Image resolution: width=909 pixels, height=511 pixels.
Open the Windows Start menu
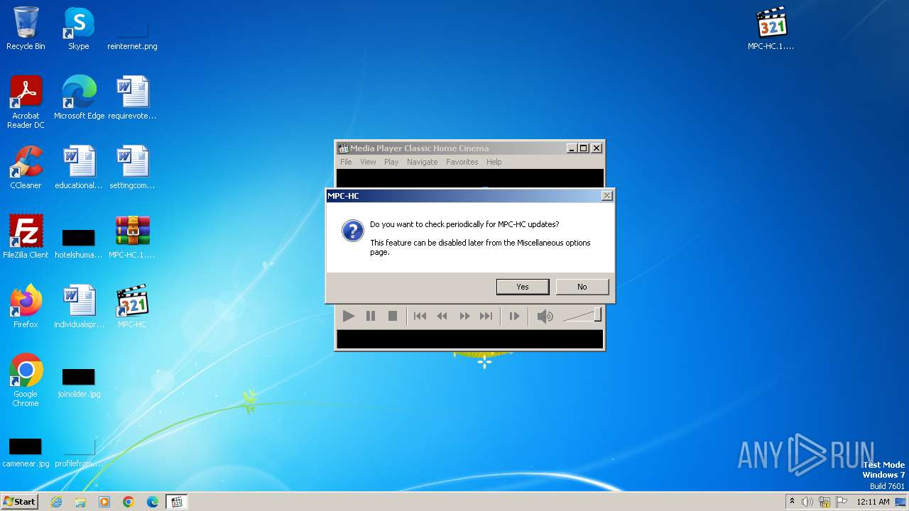click(19, 502)
